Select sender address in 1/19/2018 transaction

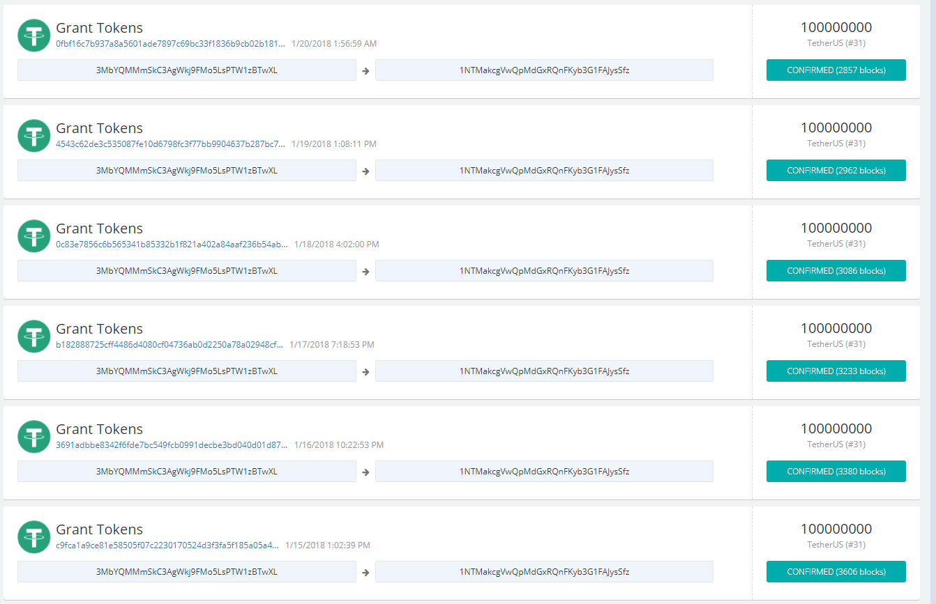point(187,171)
